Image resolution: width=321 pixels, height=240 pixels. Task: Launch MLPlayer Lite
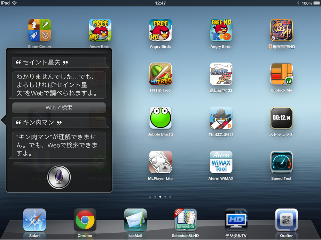point(160,162)
